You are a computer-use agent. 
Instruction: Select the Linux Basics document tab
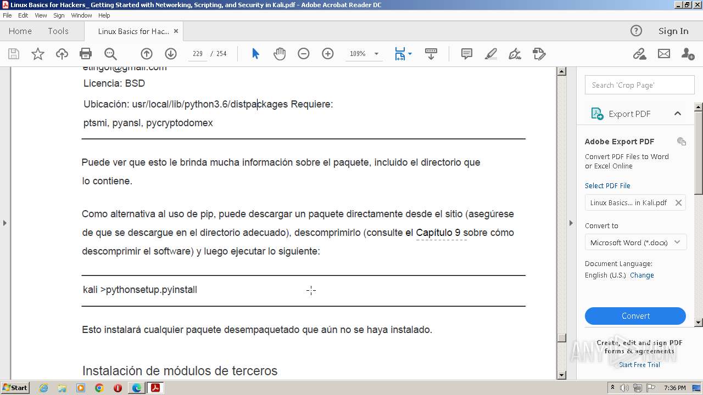tap(133, 31)
